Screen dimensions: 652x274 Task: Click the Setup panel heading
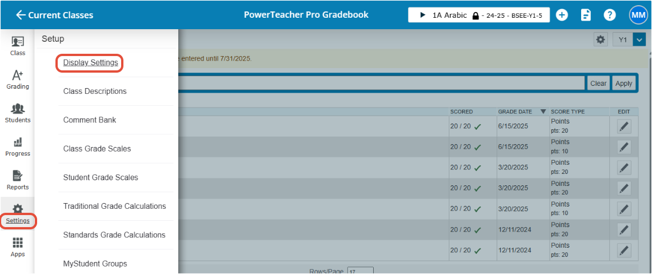click(x=53, y=39)
